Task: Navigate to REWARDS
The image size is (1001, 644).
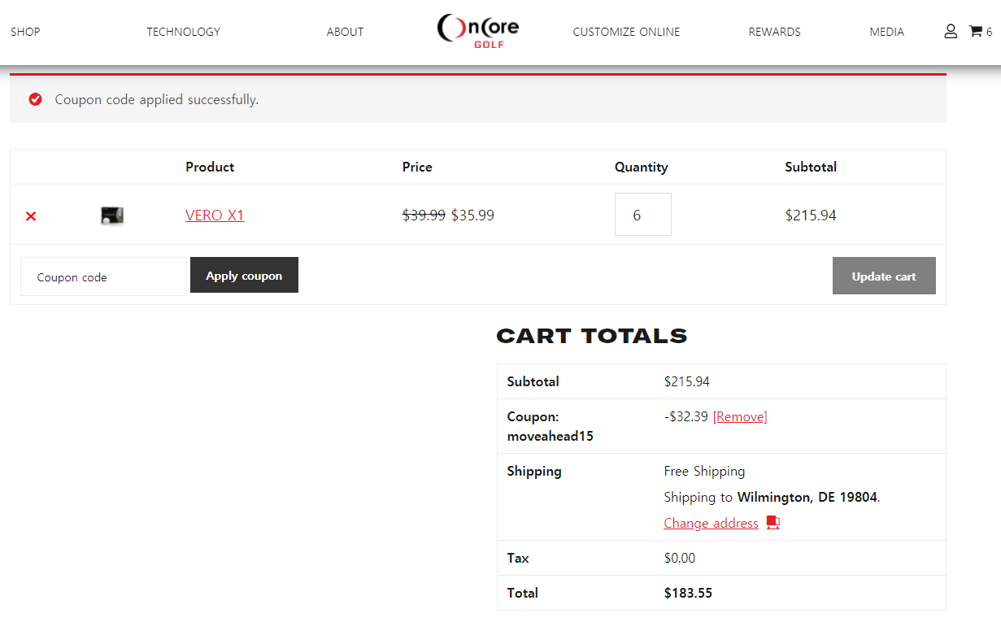Action: 774,32
